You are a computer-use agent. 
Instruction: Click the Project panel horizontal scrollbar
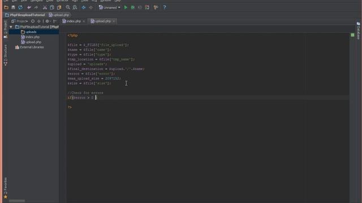[17, 201]
